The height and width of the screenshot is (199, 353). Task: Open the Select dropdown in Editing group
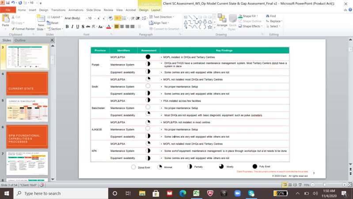(x=273, y=26)
